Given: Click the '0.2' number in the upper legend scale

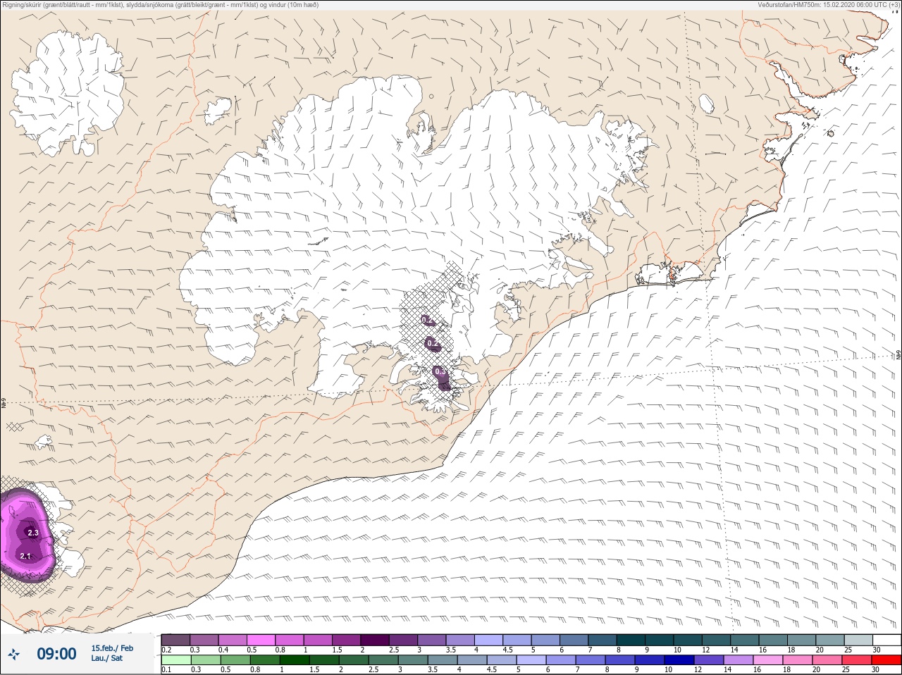Looking at the screenshot, I should point(166,650).
